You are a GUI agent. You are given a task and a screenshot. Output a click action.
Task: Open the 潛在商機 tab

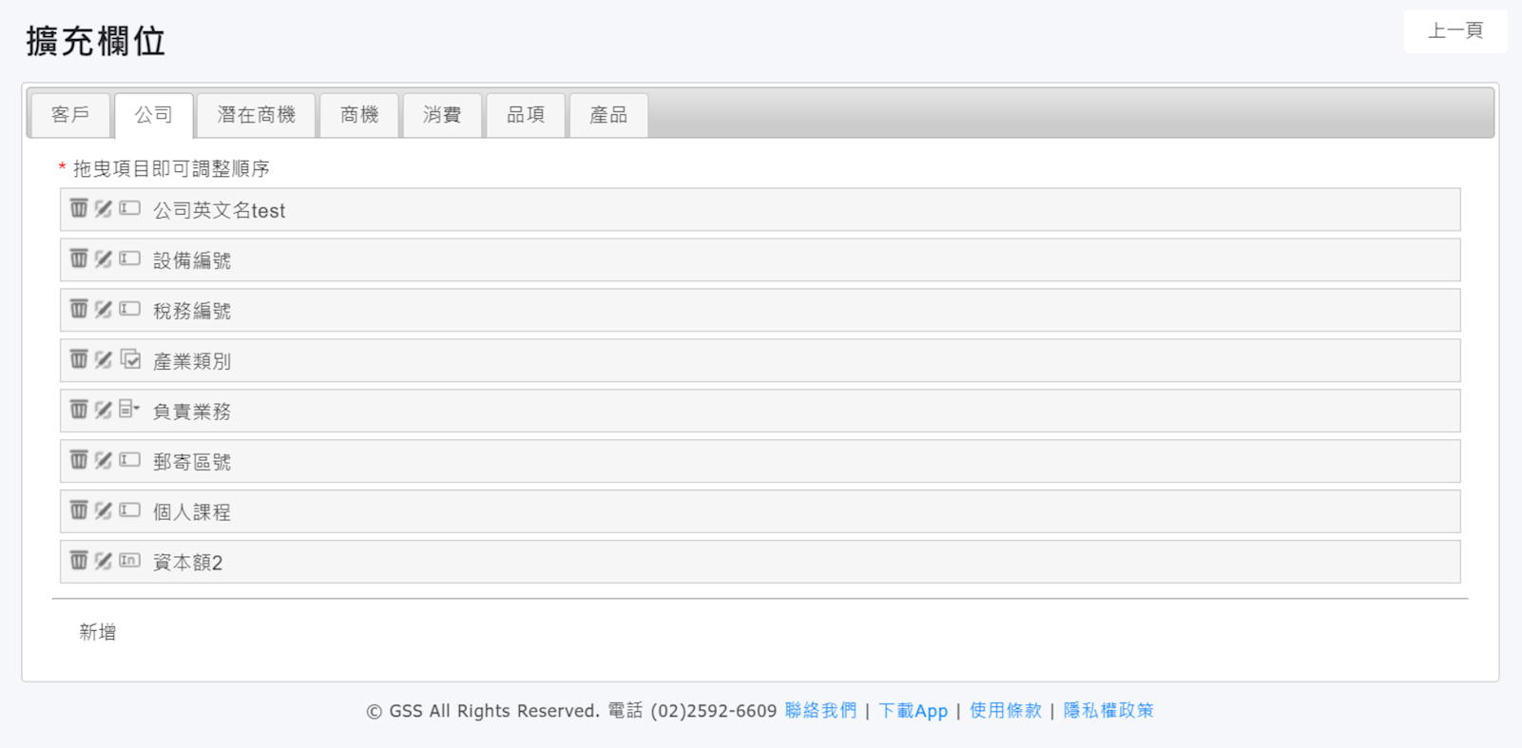[x=256, y=115]
